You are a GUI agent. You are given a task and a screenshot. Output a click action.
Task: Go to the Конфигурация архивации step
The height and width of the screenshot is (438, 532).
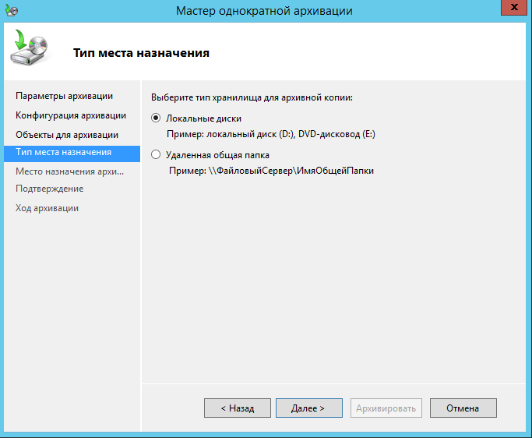[x=71, y=115]
